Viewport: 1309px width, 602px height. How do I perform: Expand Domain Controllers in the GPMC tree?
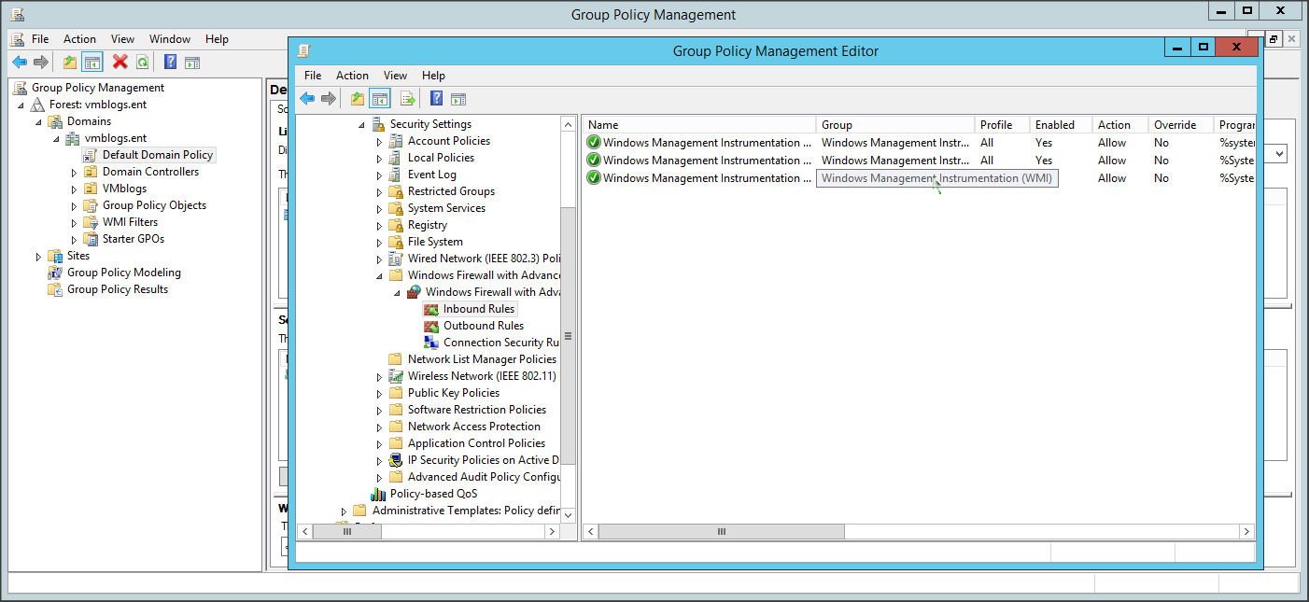click(75, 173)
